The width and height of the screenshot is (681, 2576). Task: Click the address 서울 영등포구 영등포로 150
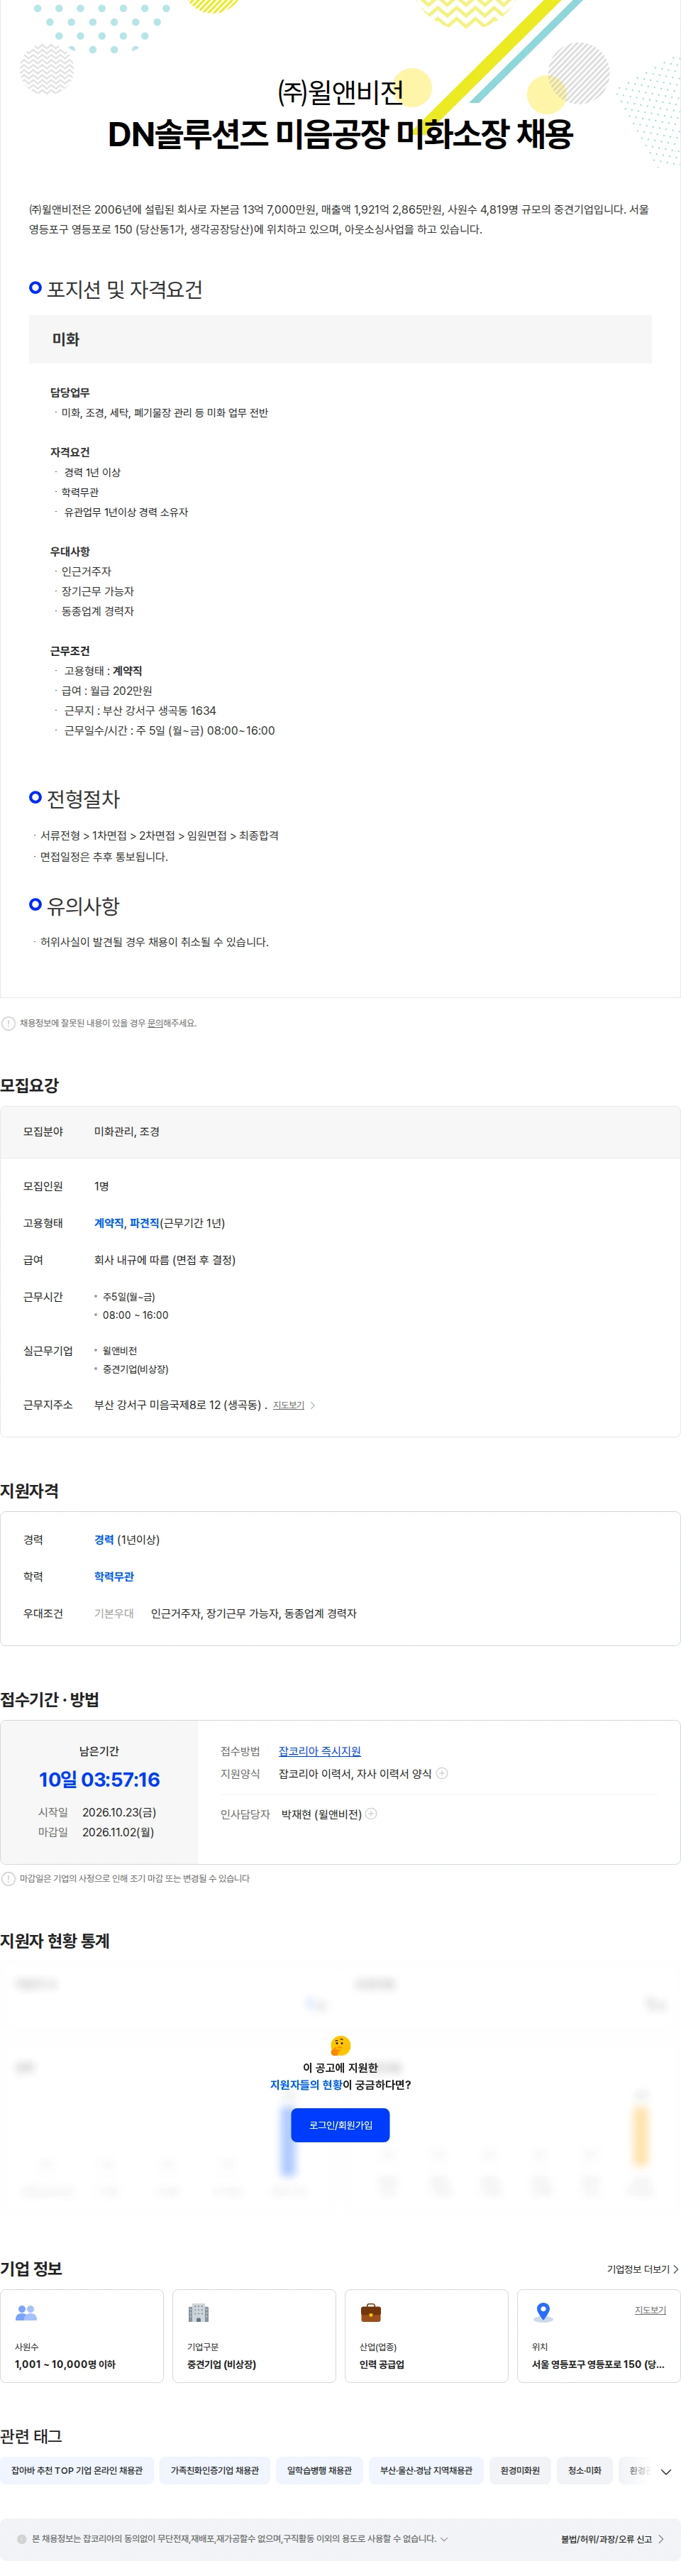tap(598, 2364)
